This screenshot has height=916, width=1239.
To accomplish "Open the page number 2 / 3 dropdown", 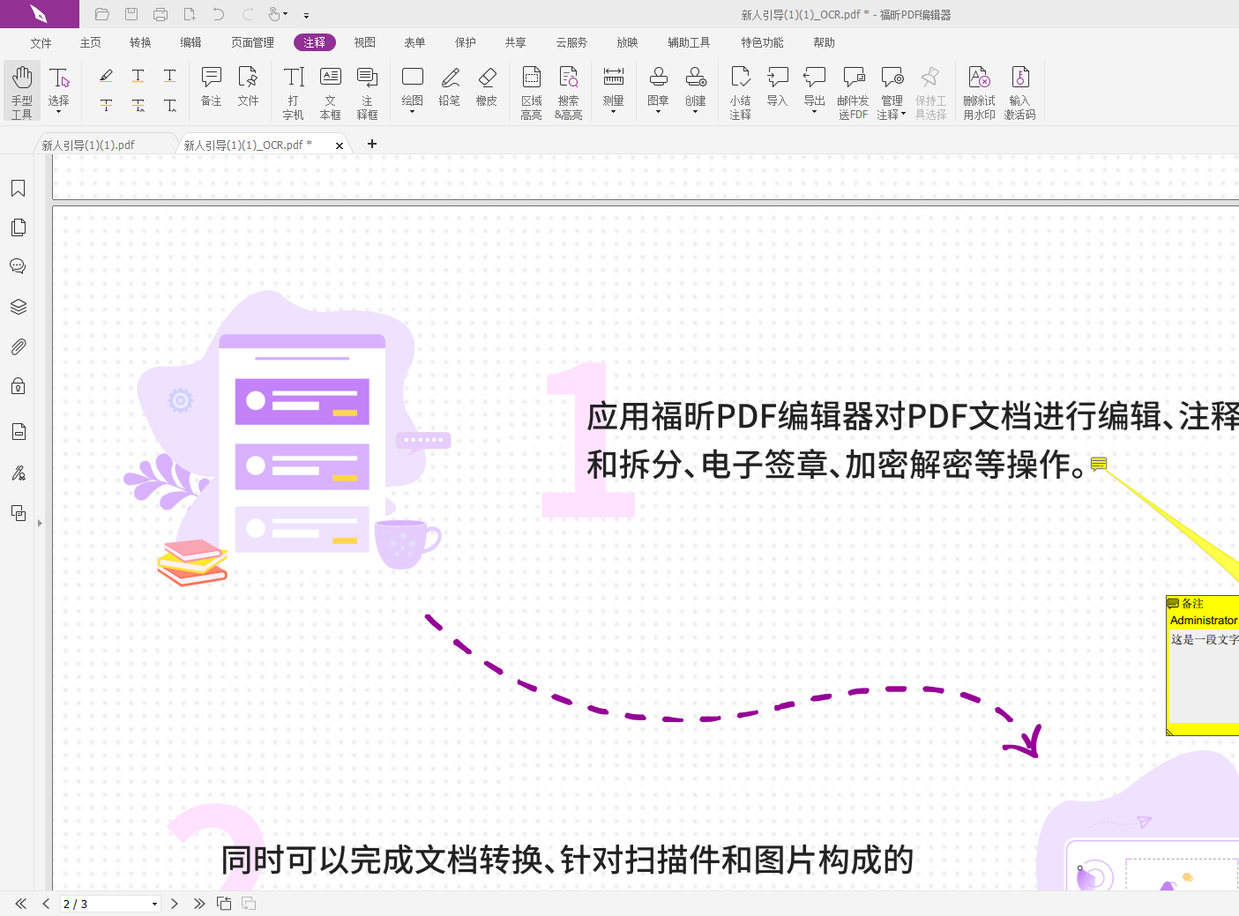I will 155,904.
